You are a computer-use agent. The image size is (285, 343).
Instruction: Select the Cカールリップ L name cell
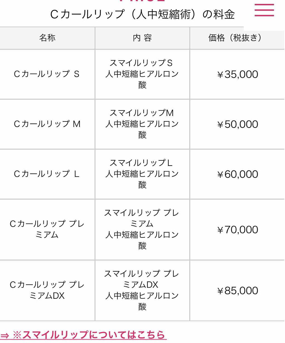coord(47,174)
